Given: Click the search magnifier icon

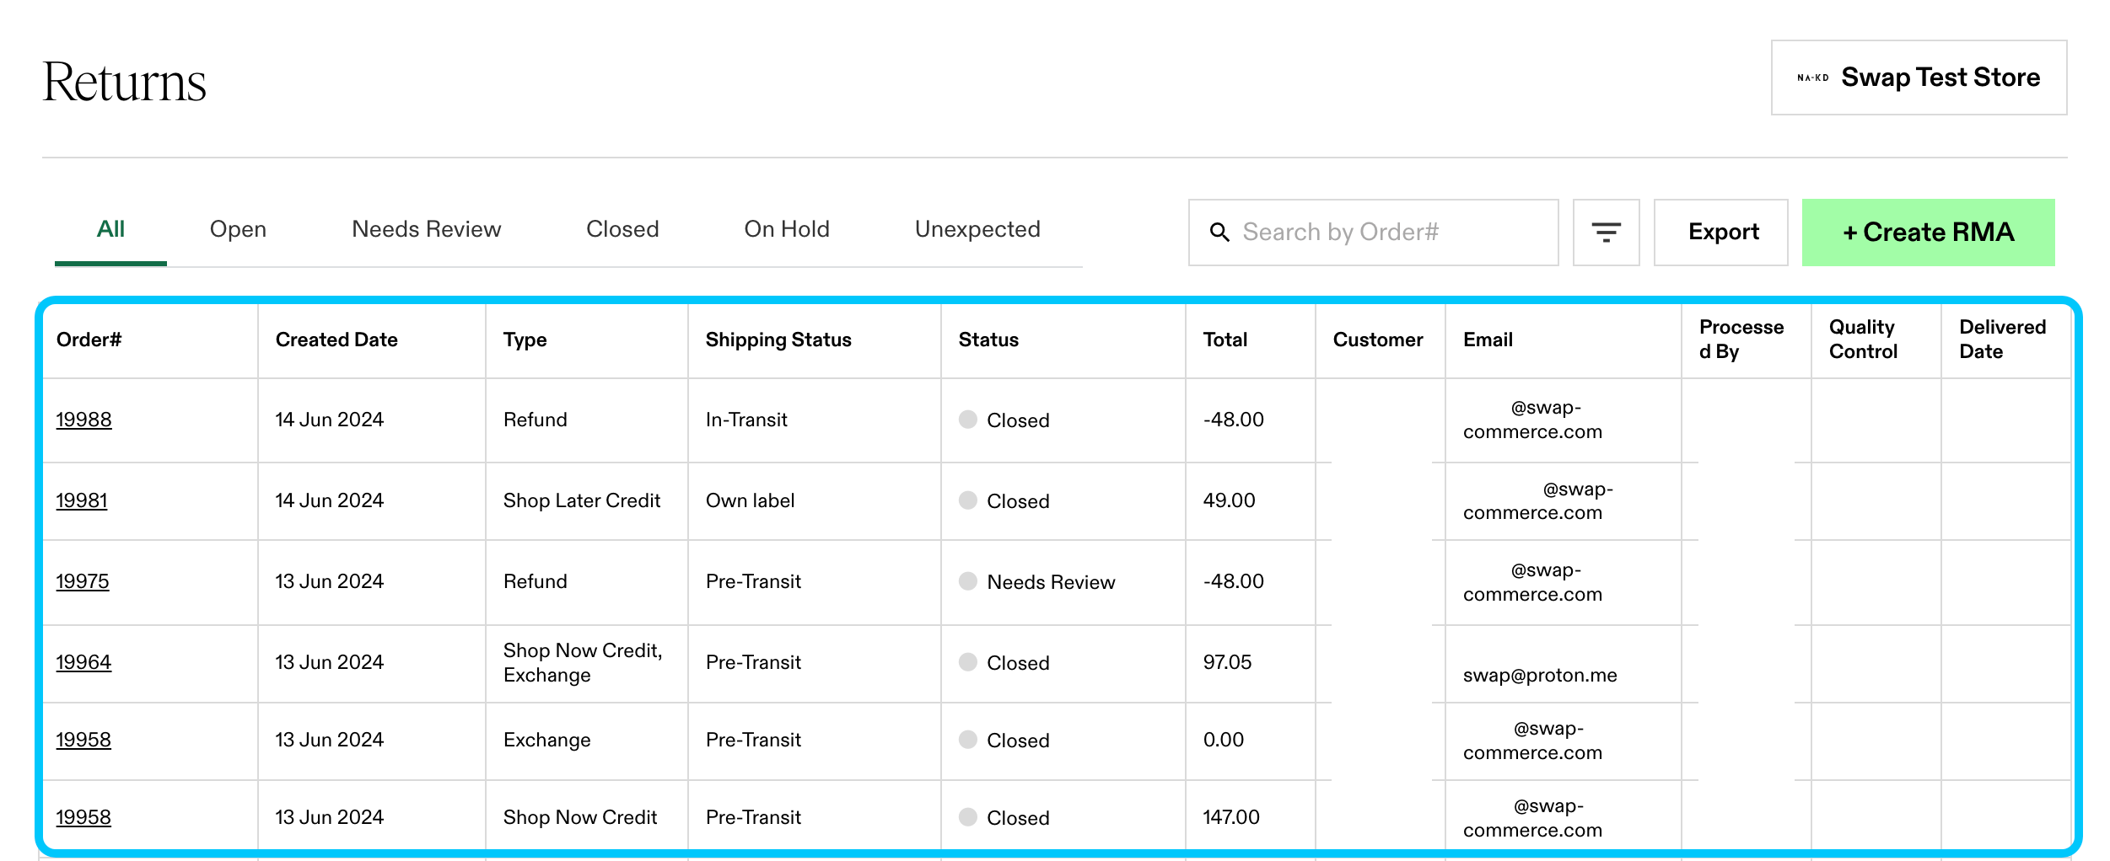Looking at the screenshot, I should (x=1219, y=233).
